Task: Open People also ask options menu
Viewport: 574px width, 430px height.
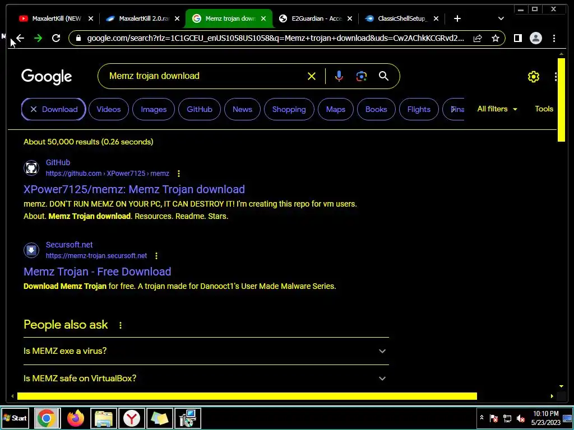Action: (121, 325)
